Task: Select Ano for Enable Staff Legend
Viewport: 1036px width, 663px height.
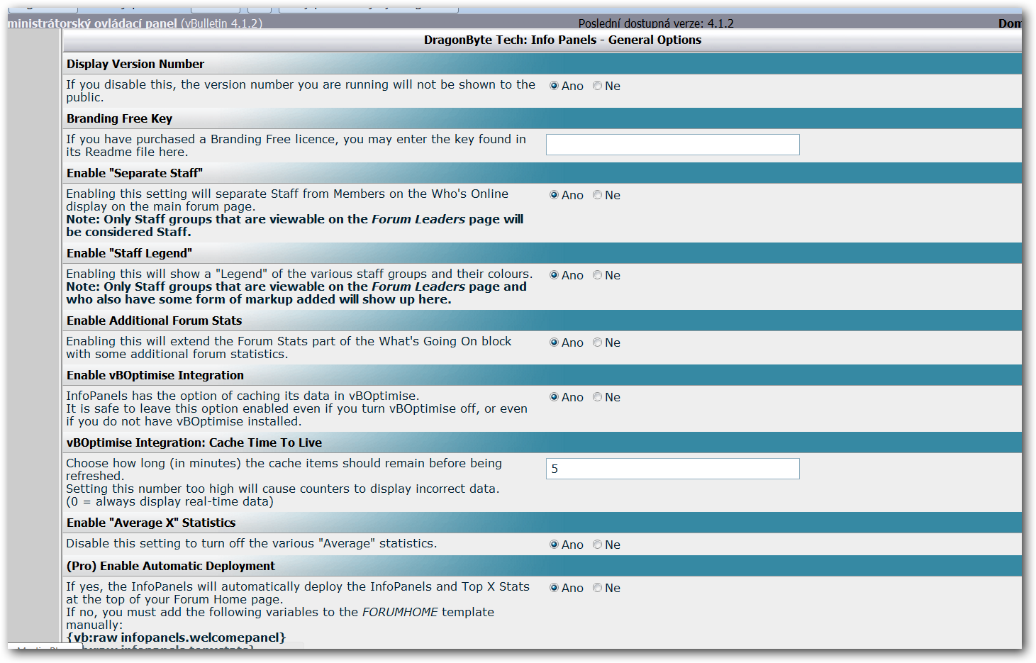Action: click(x=555, y=275)
